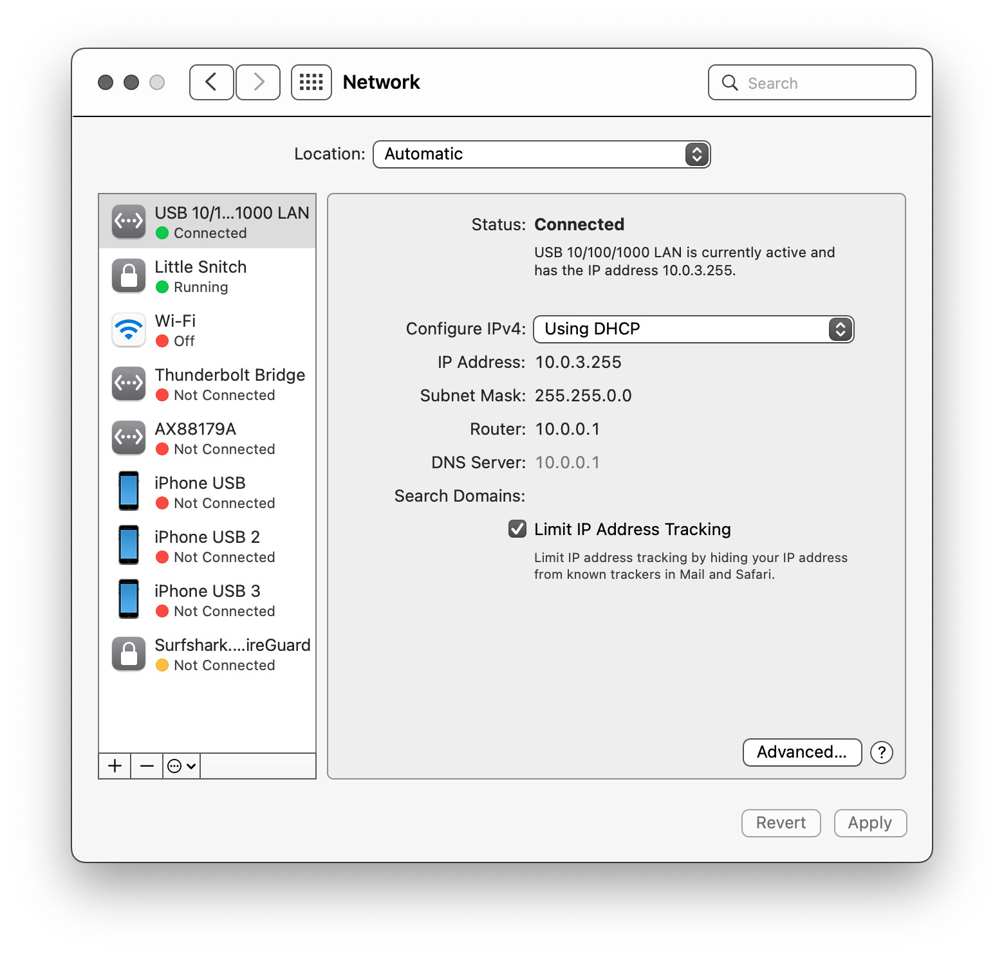The image size is (1004, 957).
Task: Select iPhone USB 2 service row
Action: [207, 545]
